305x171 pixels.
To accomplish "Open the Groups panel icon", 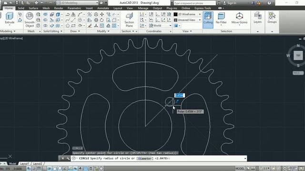I will click(x=272, y=18).
